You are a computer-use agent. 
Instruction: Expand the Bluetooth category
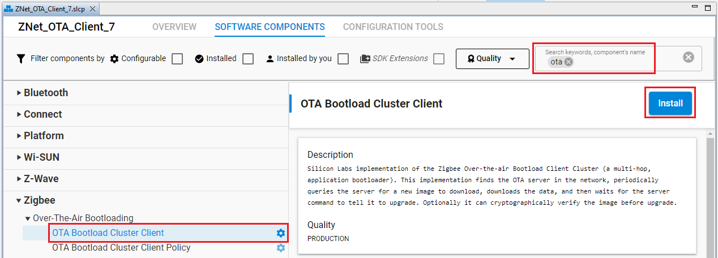19,93
